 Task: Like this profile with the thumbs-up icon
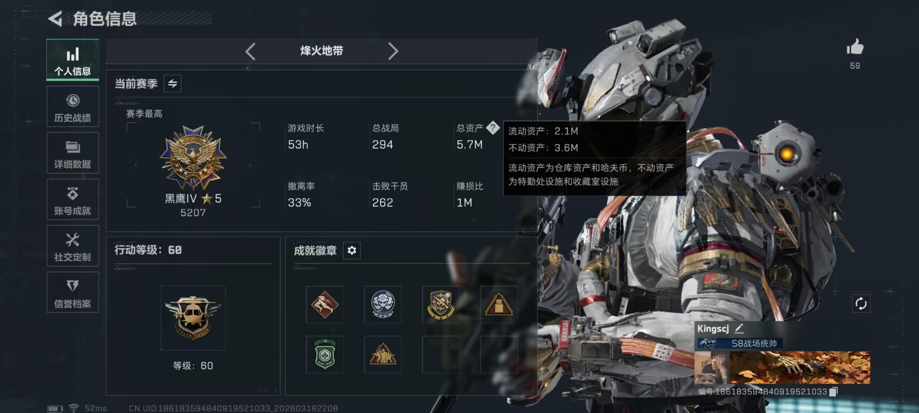click(855, 47)
